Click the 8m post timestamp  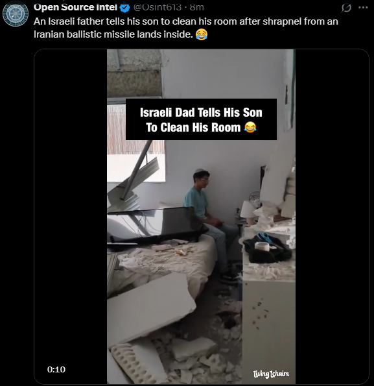(196, 7)
